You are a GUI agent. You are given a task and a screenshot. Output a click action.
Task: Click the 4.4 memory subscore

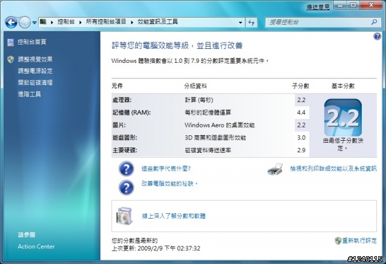301,112
